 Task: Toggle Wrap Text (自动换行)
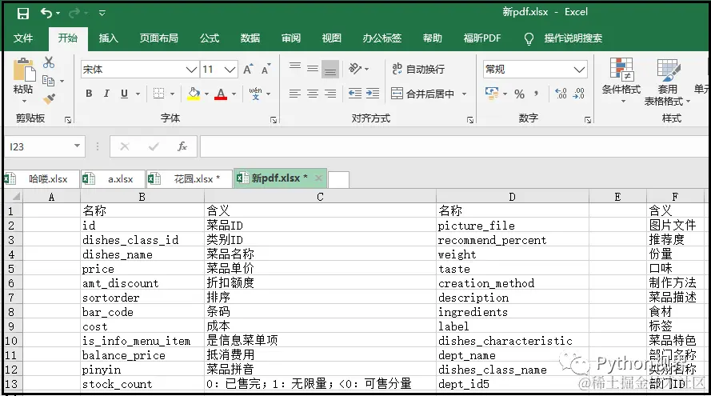tap(418, 69)
